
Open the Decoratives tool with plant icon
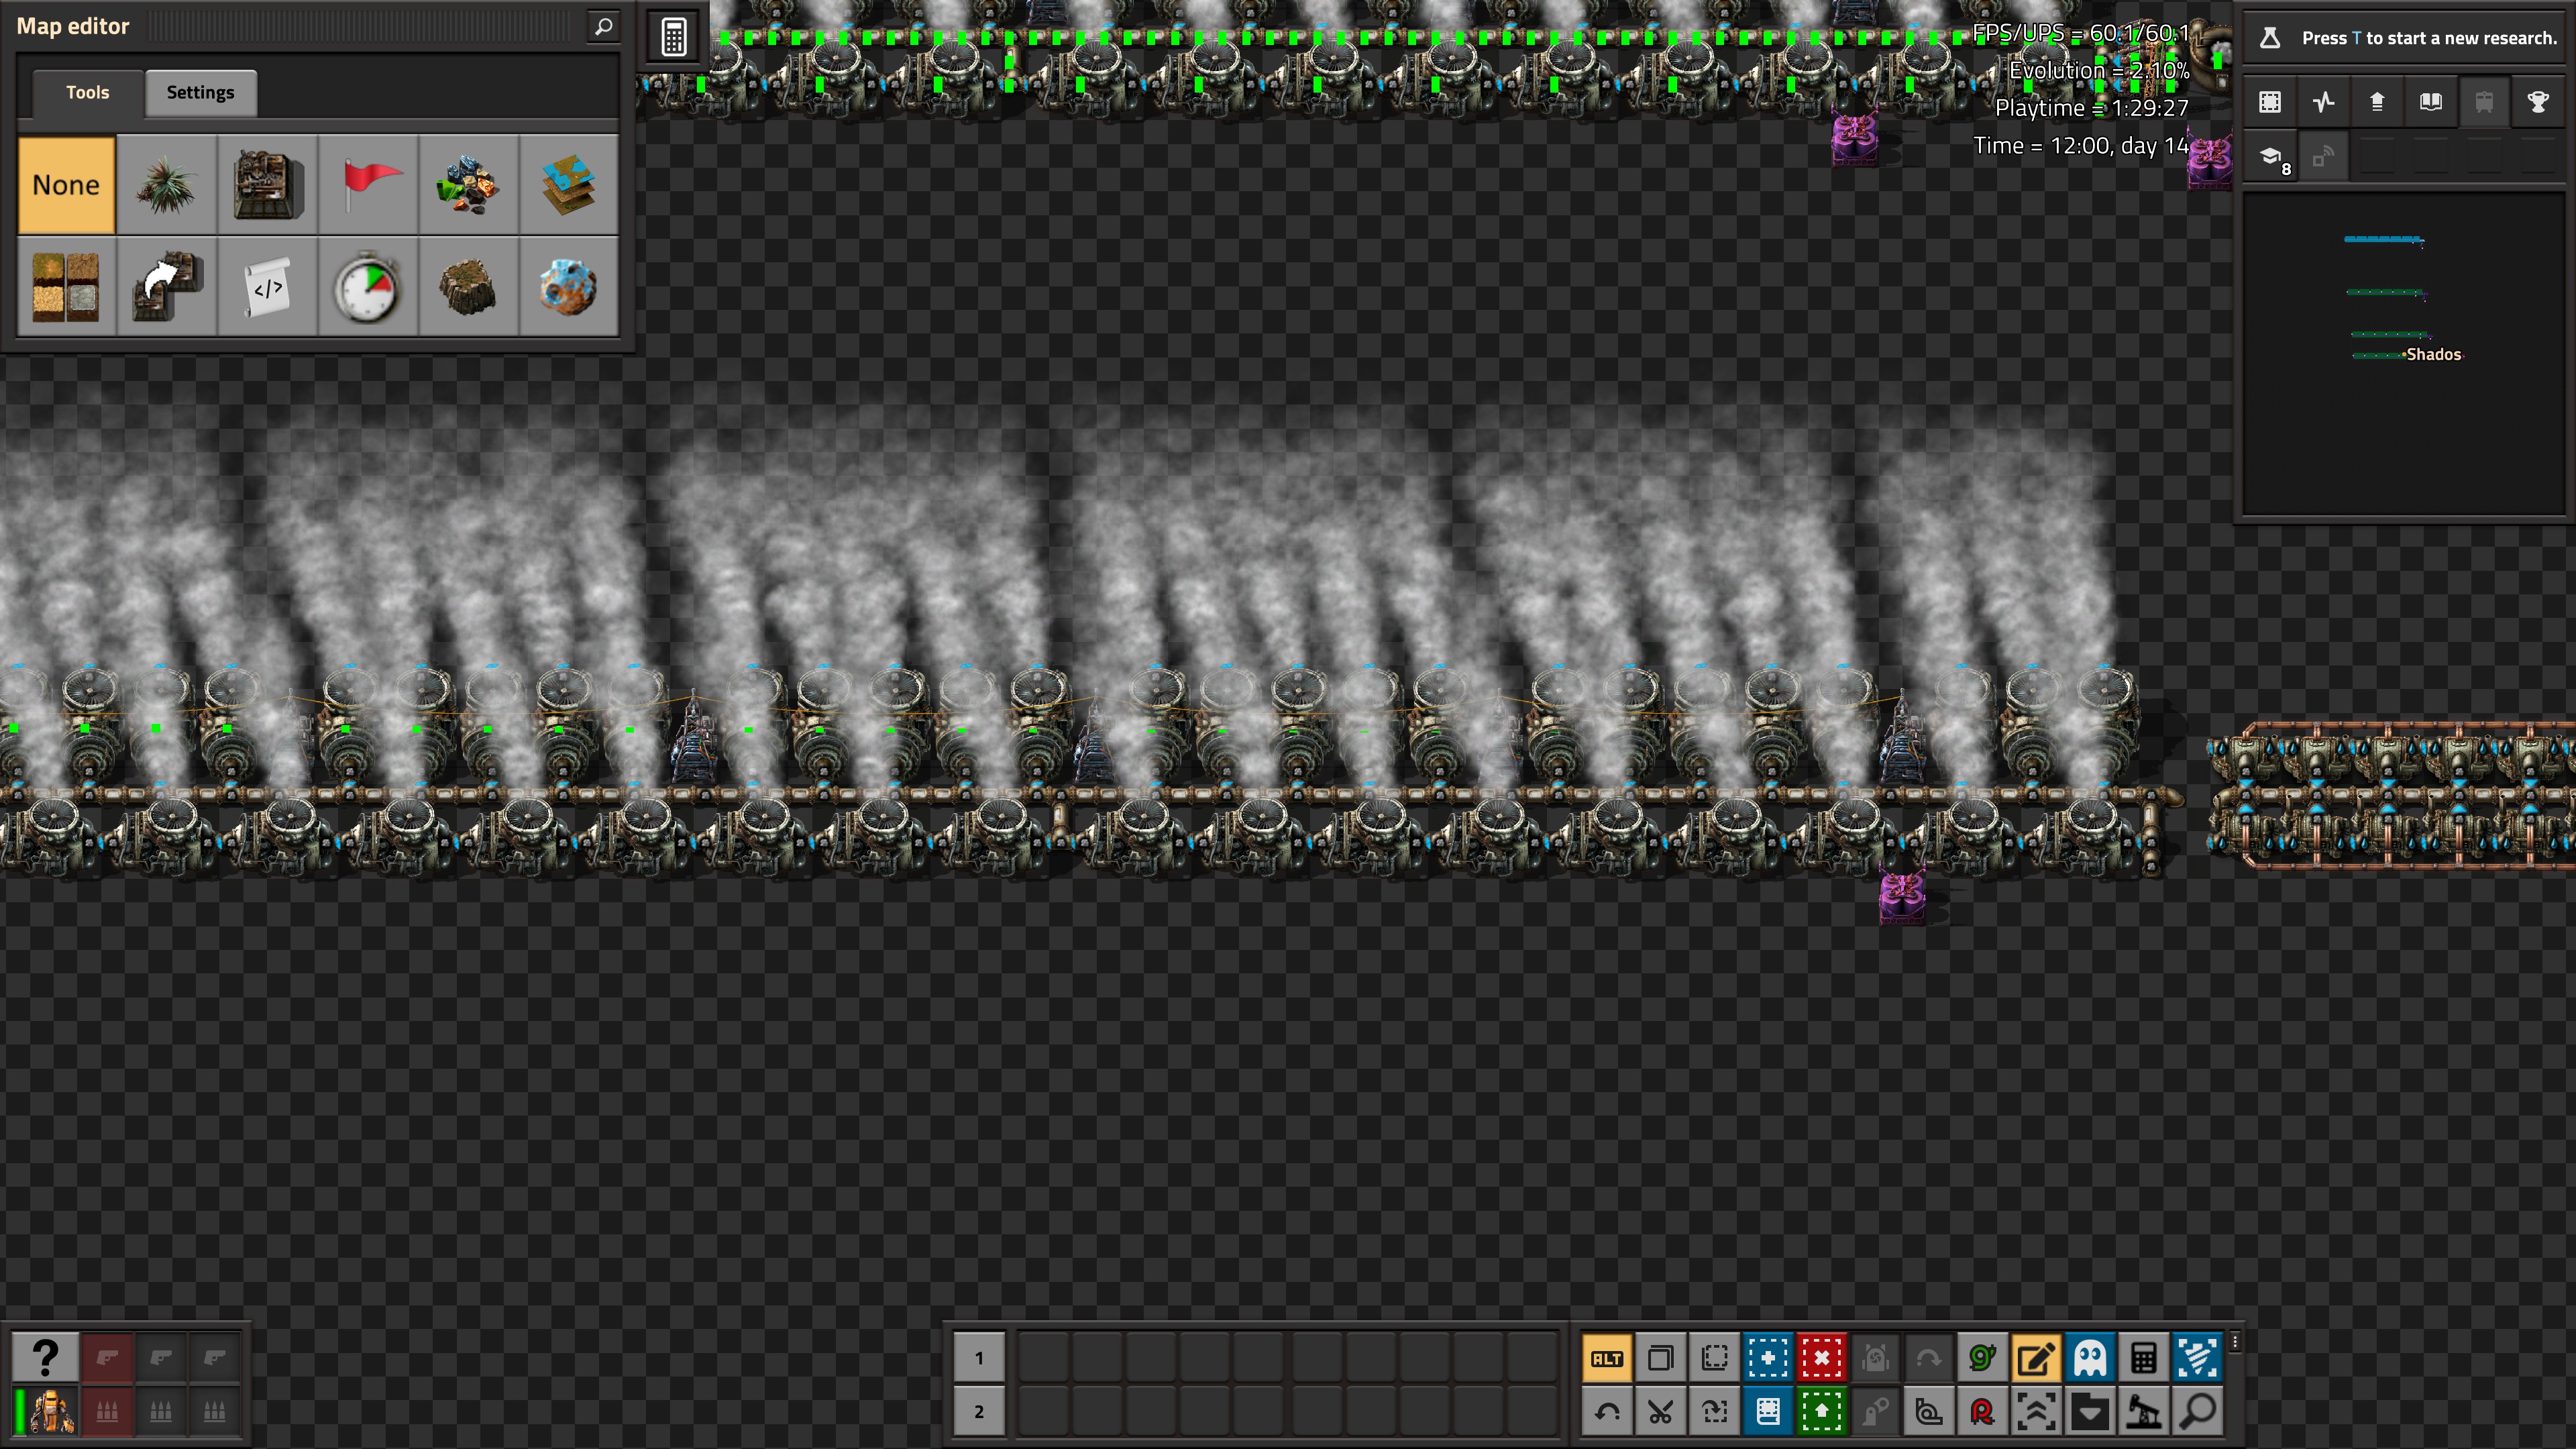(166, 185)
